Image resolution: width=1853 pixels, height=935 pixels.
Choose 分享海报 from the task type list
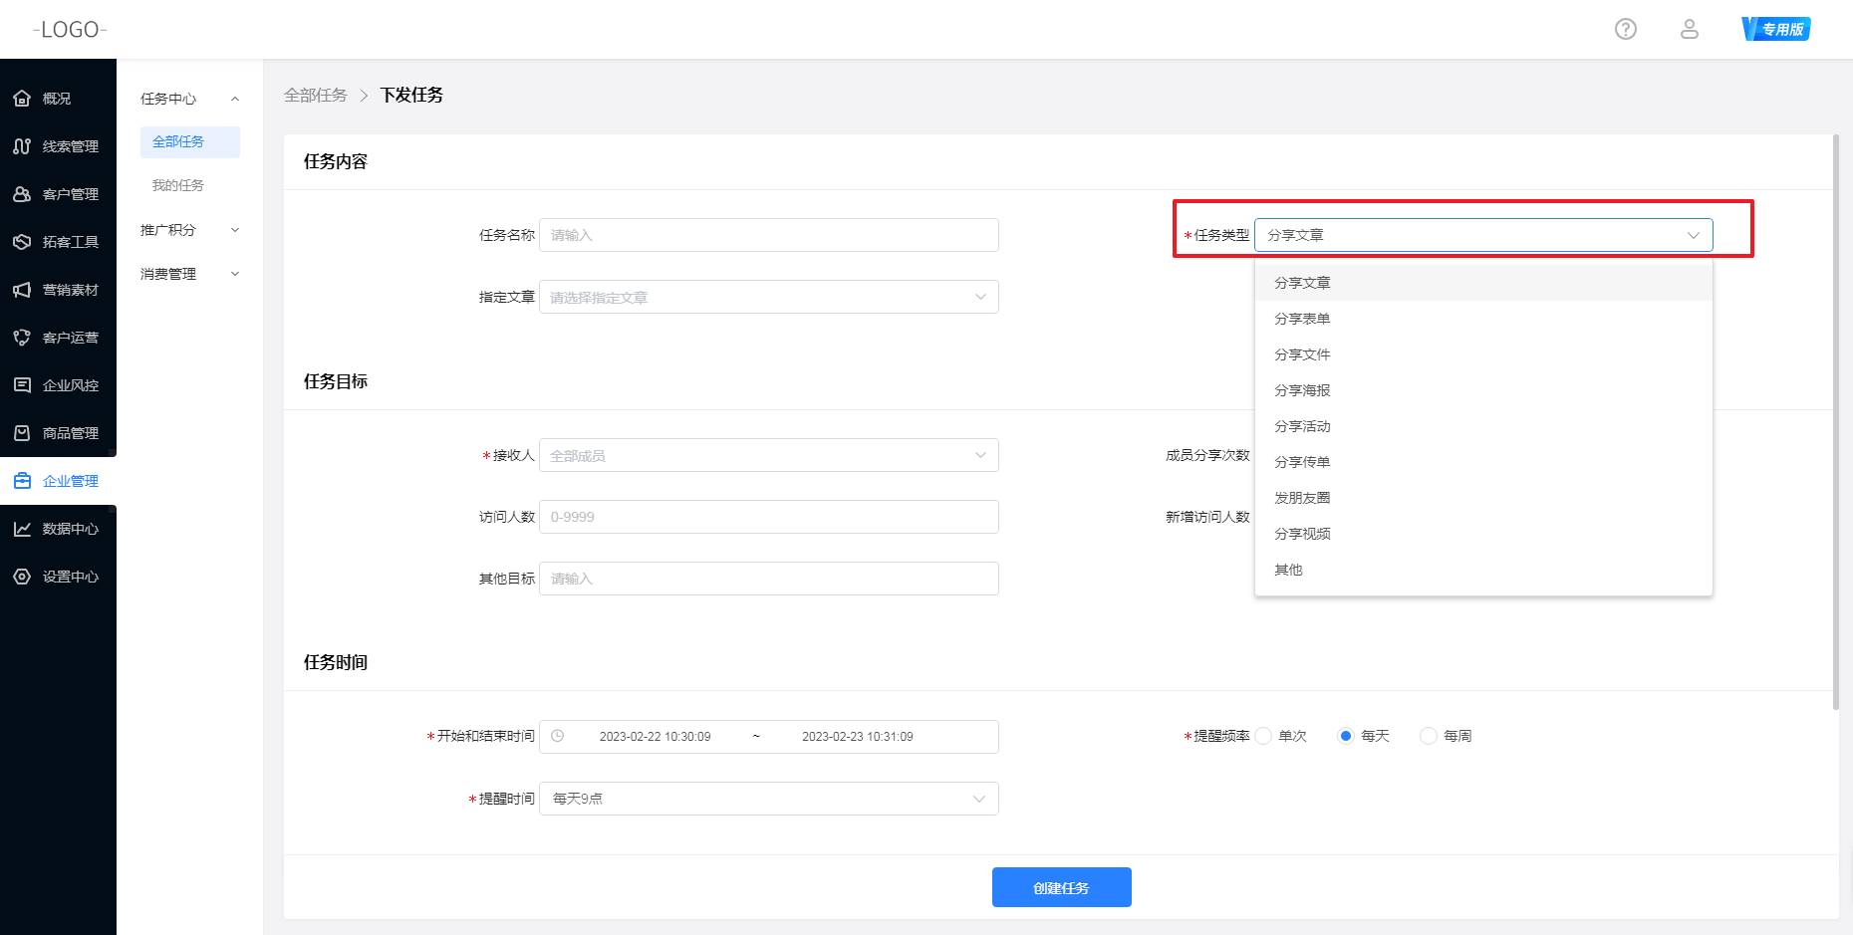pos(1302,390)
